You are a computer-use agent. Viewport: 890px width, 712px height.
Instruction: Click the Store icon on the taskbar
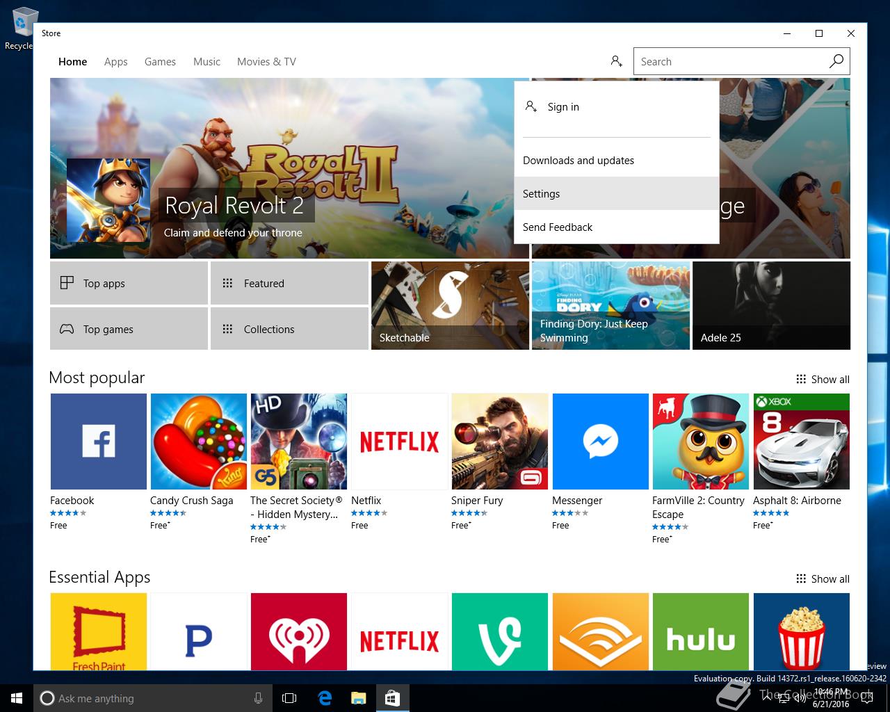tap(392, 698)
